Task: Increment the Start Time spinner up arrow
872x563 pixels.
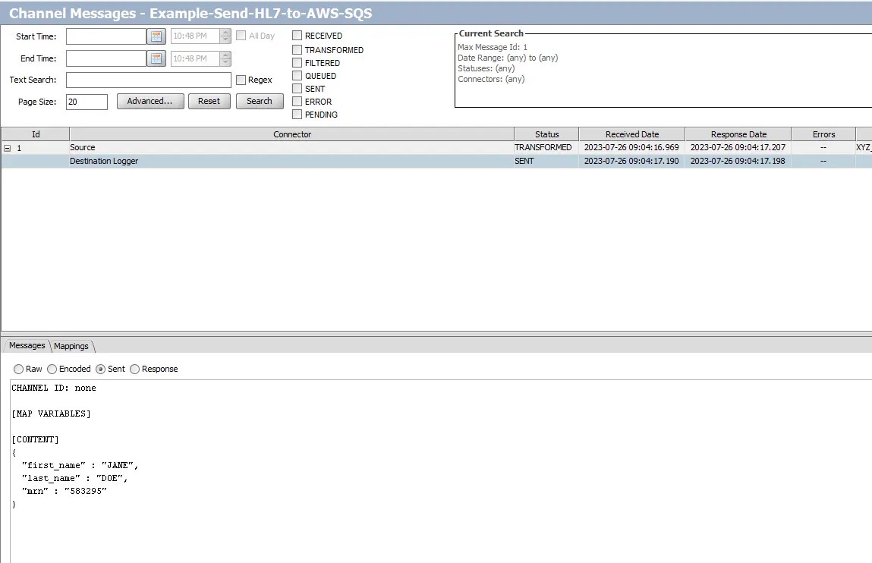Action: 225,32
